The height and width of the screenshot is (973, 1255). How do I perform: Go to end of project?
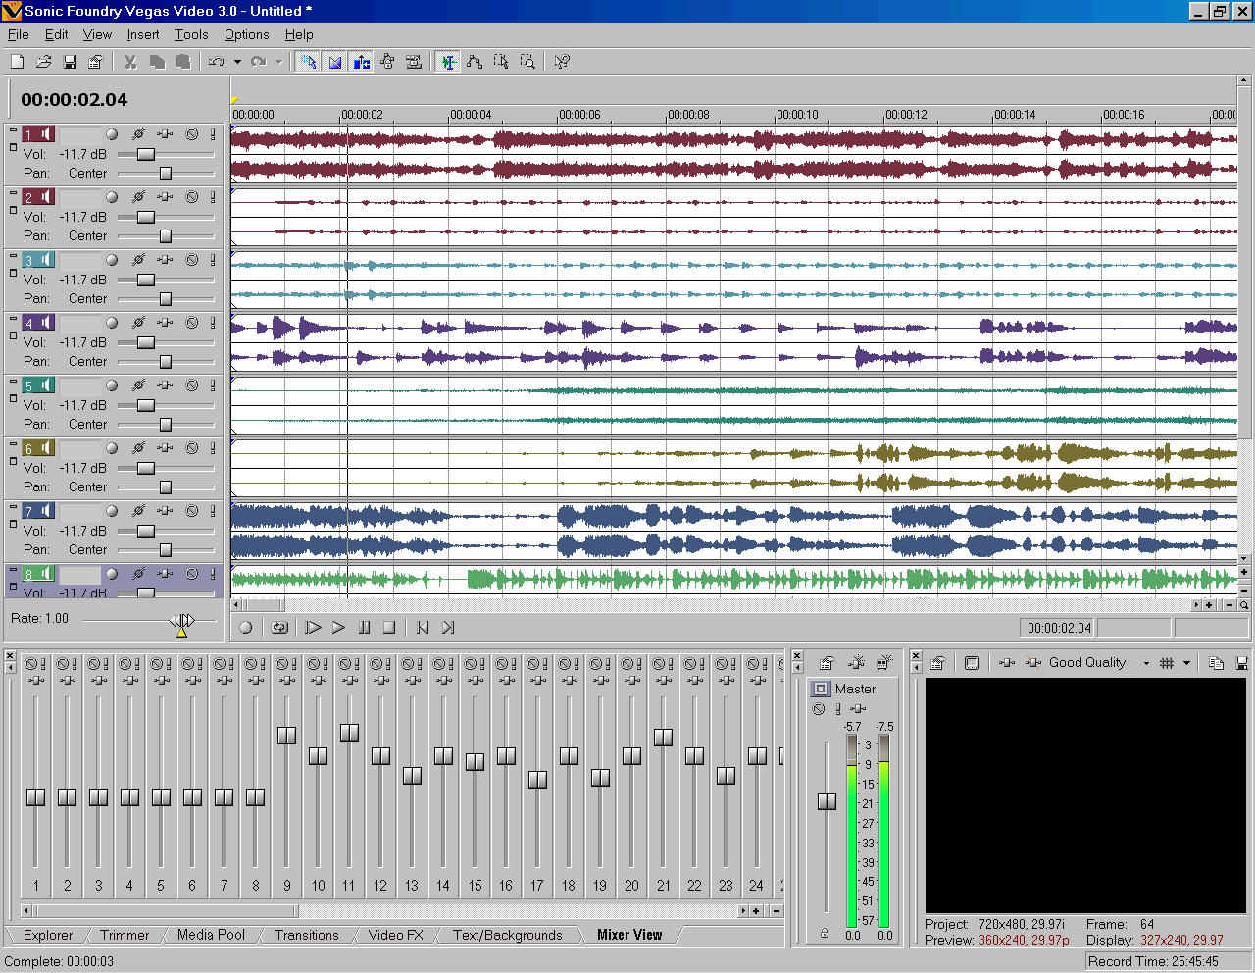click(448, 628)
